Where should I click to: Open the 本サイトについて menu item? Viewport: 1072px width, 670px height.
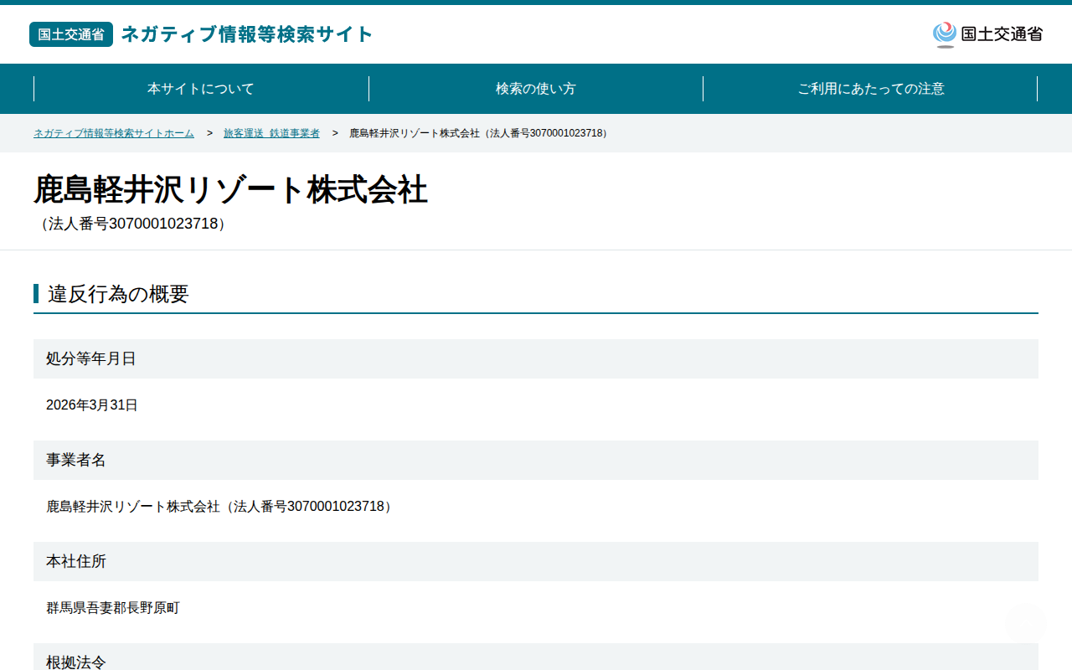pyautogui.click(x=201, y=89)
